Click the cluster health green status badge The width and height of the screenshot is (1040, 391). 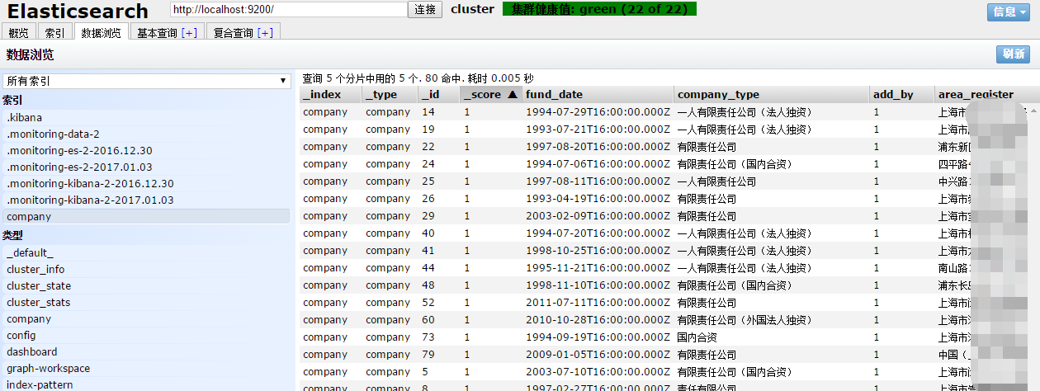coord(599,9)
